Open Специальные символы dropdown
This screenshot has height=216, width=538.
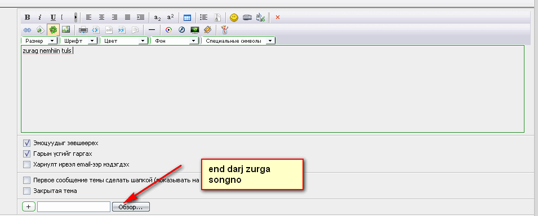click(239, 41)
